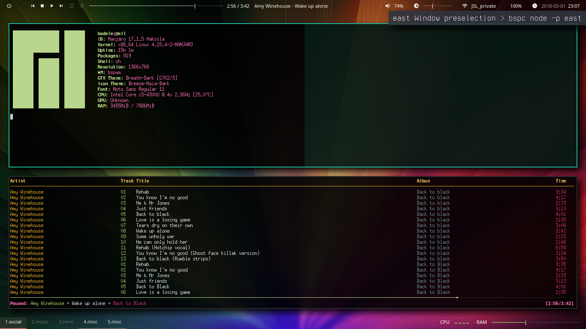The width and height of the screenshot is (586, 329).
Task: Start playback with the play icon
Action: pyautogui.click(x=52, y=6)
